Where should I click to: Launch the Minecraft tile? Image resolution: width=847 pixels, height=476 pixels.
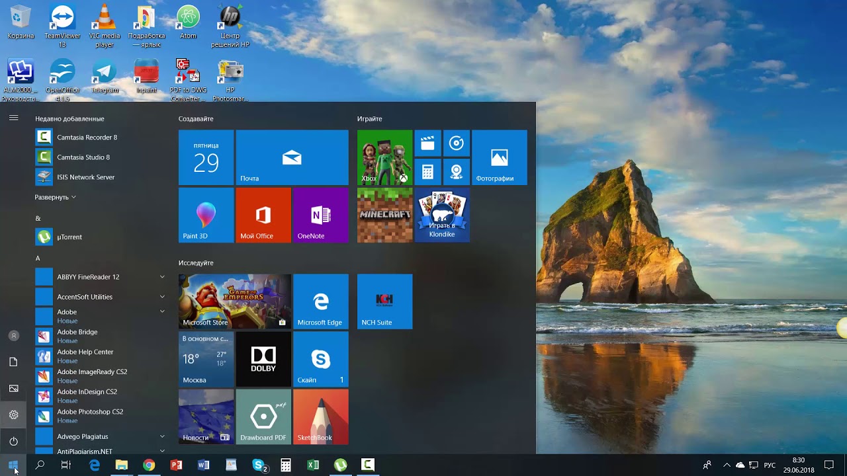384,215
